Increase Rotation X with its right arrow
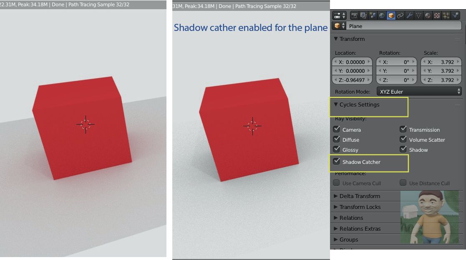This screenshot has height=260, width=466. [x=413, y=62]
